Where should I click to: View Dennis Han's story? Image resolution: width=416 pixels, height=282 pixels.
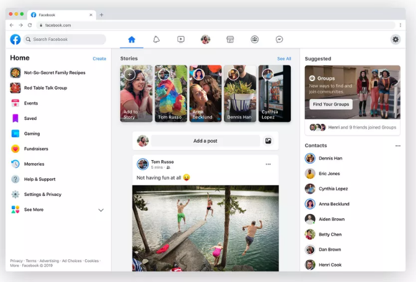pos(240,93)
